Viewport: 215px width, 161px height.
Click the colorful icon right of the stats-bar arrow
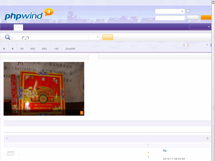coord(211,45)
